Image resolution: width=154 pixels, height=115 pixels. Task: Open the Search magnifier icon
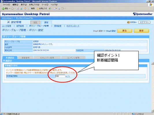point(29,9)
